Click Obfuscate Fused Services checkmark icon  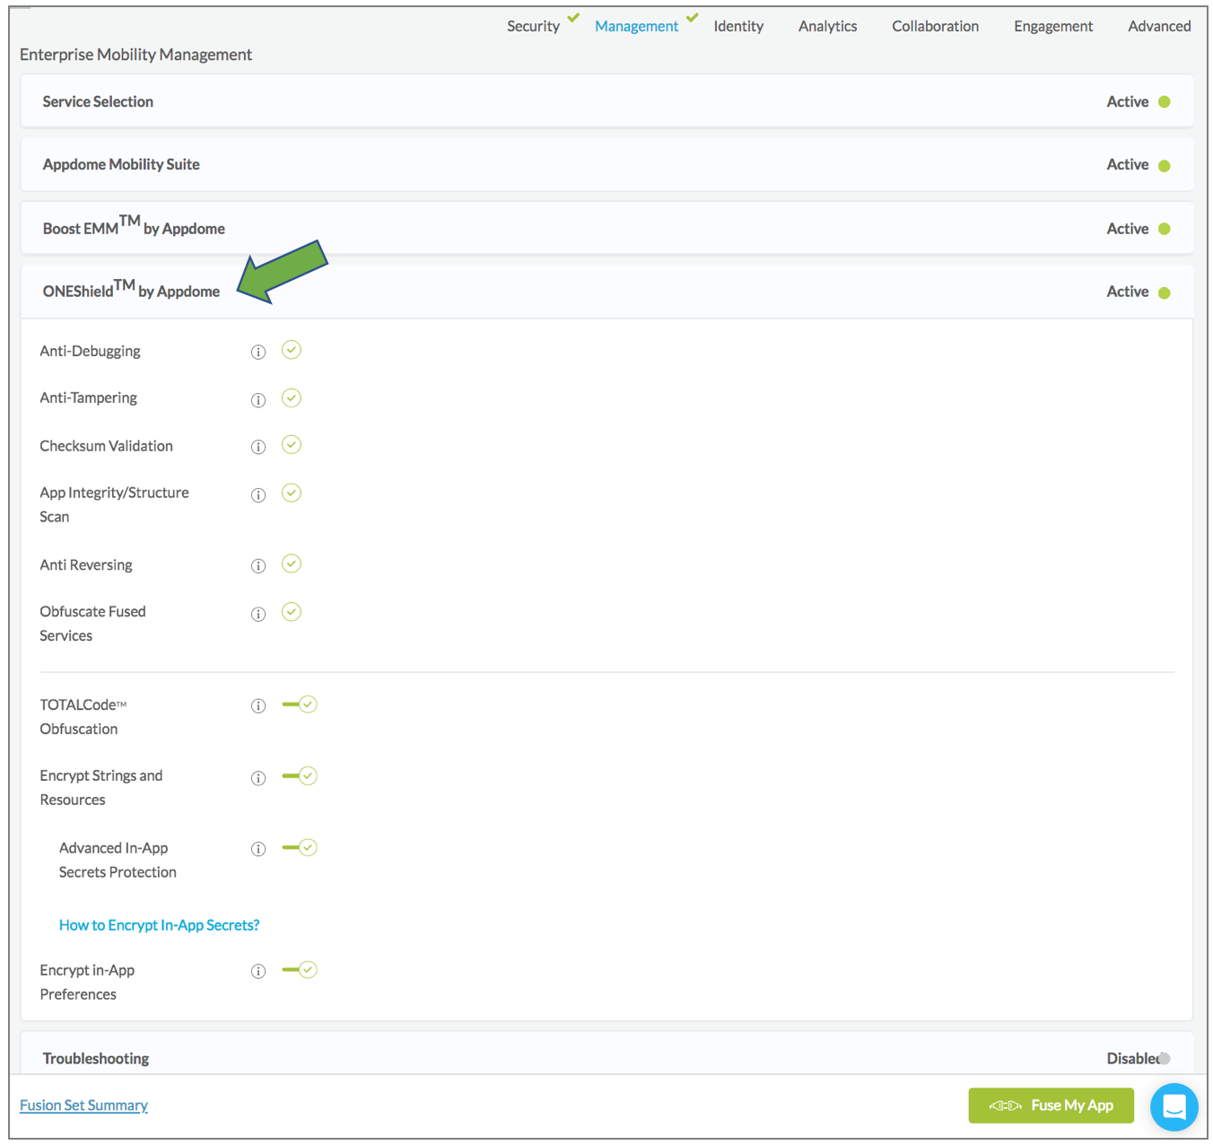292,612
